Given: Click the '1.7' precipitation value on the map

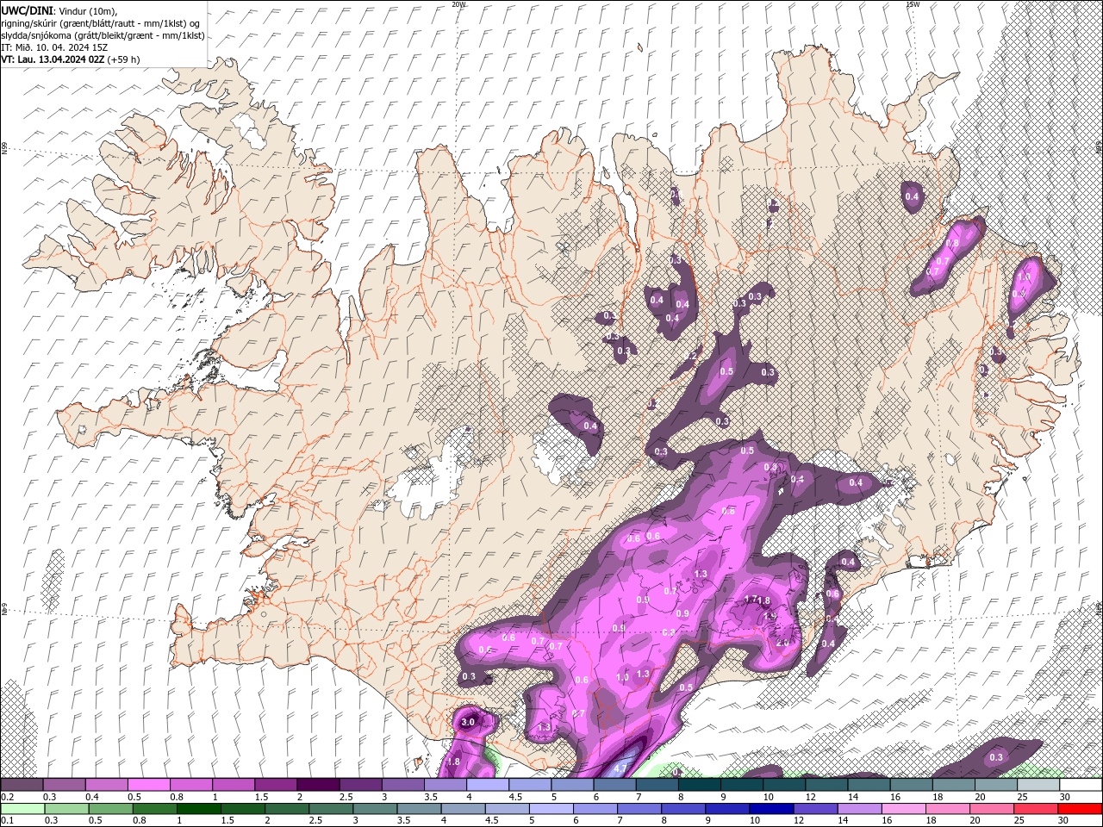Looking at the screenshot, I should (x=750, y=600).
